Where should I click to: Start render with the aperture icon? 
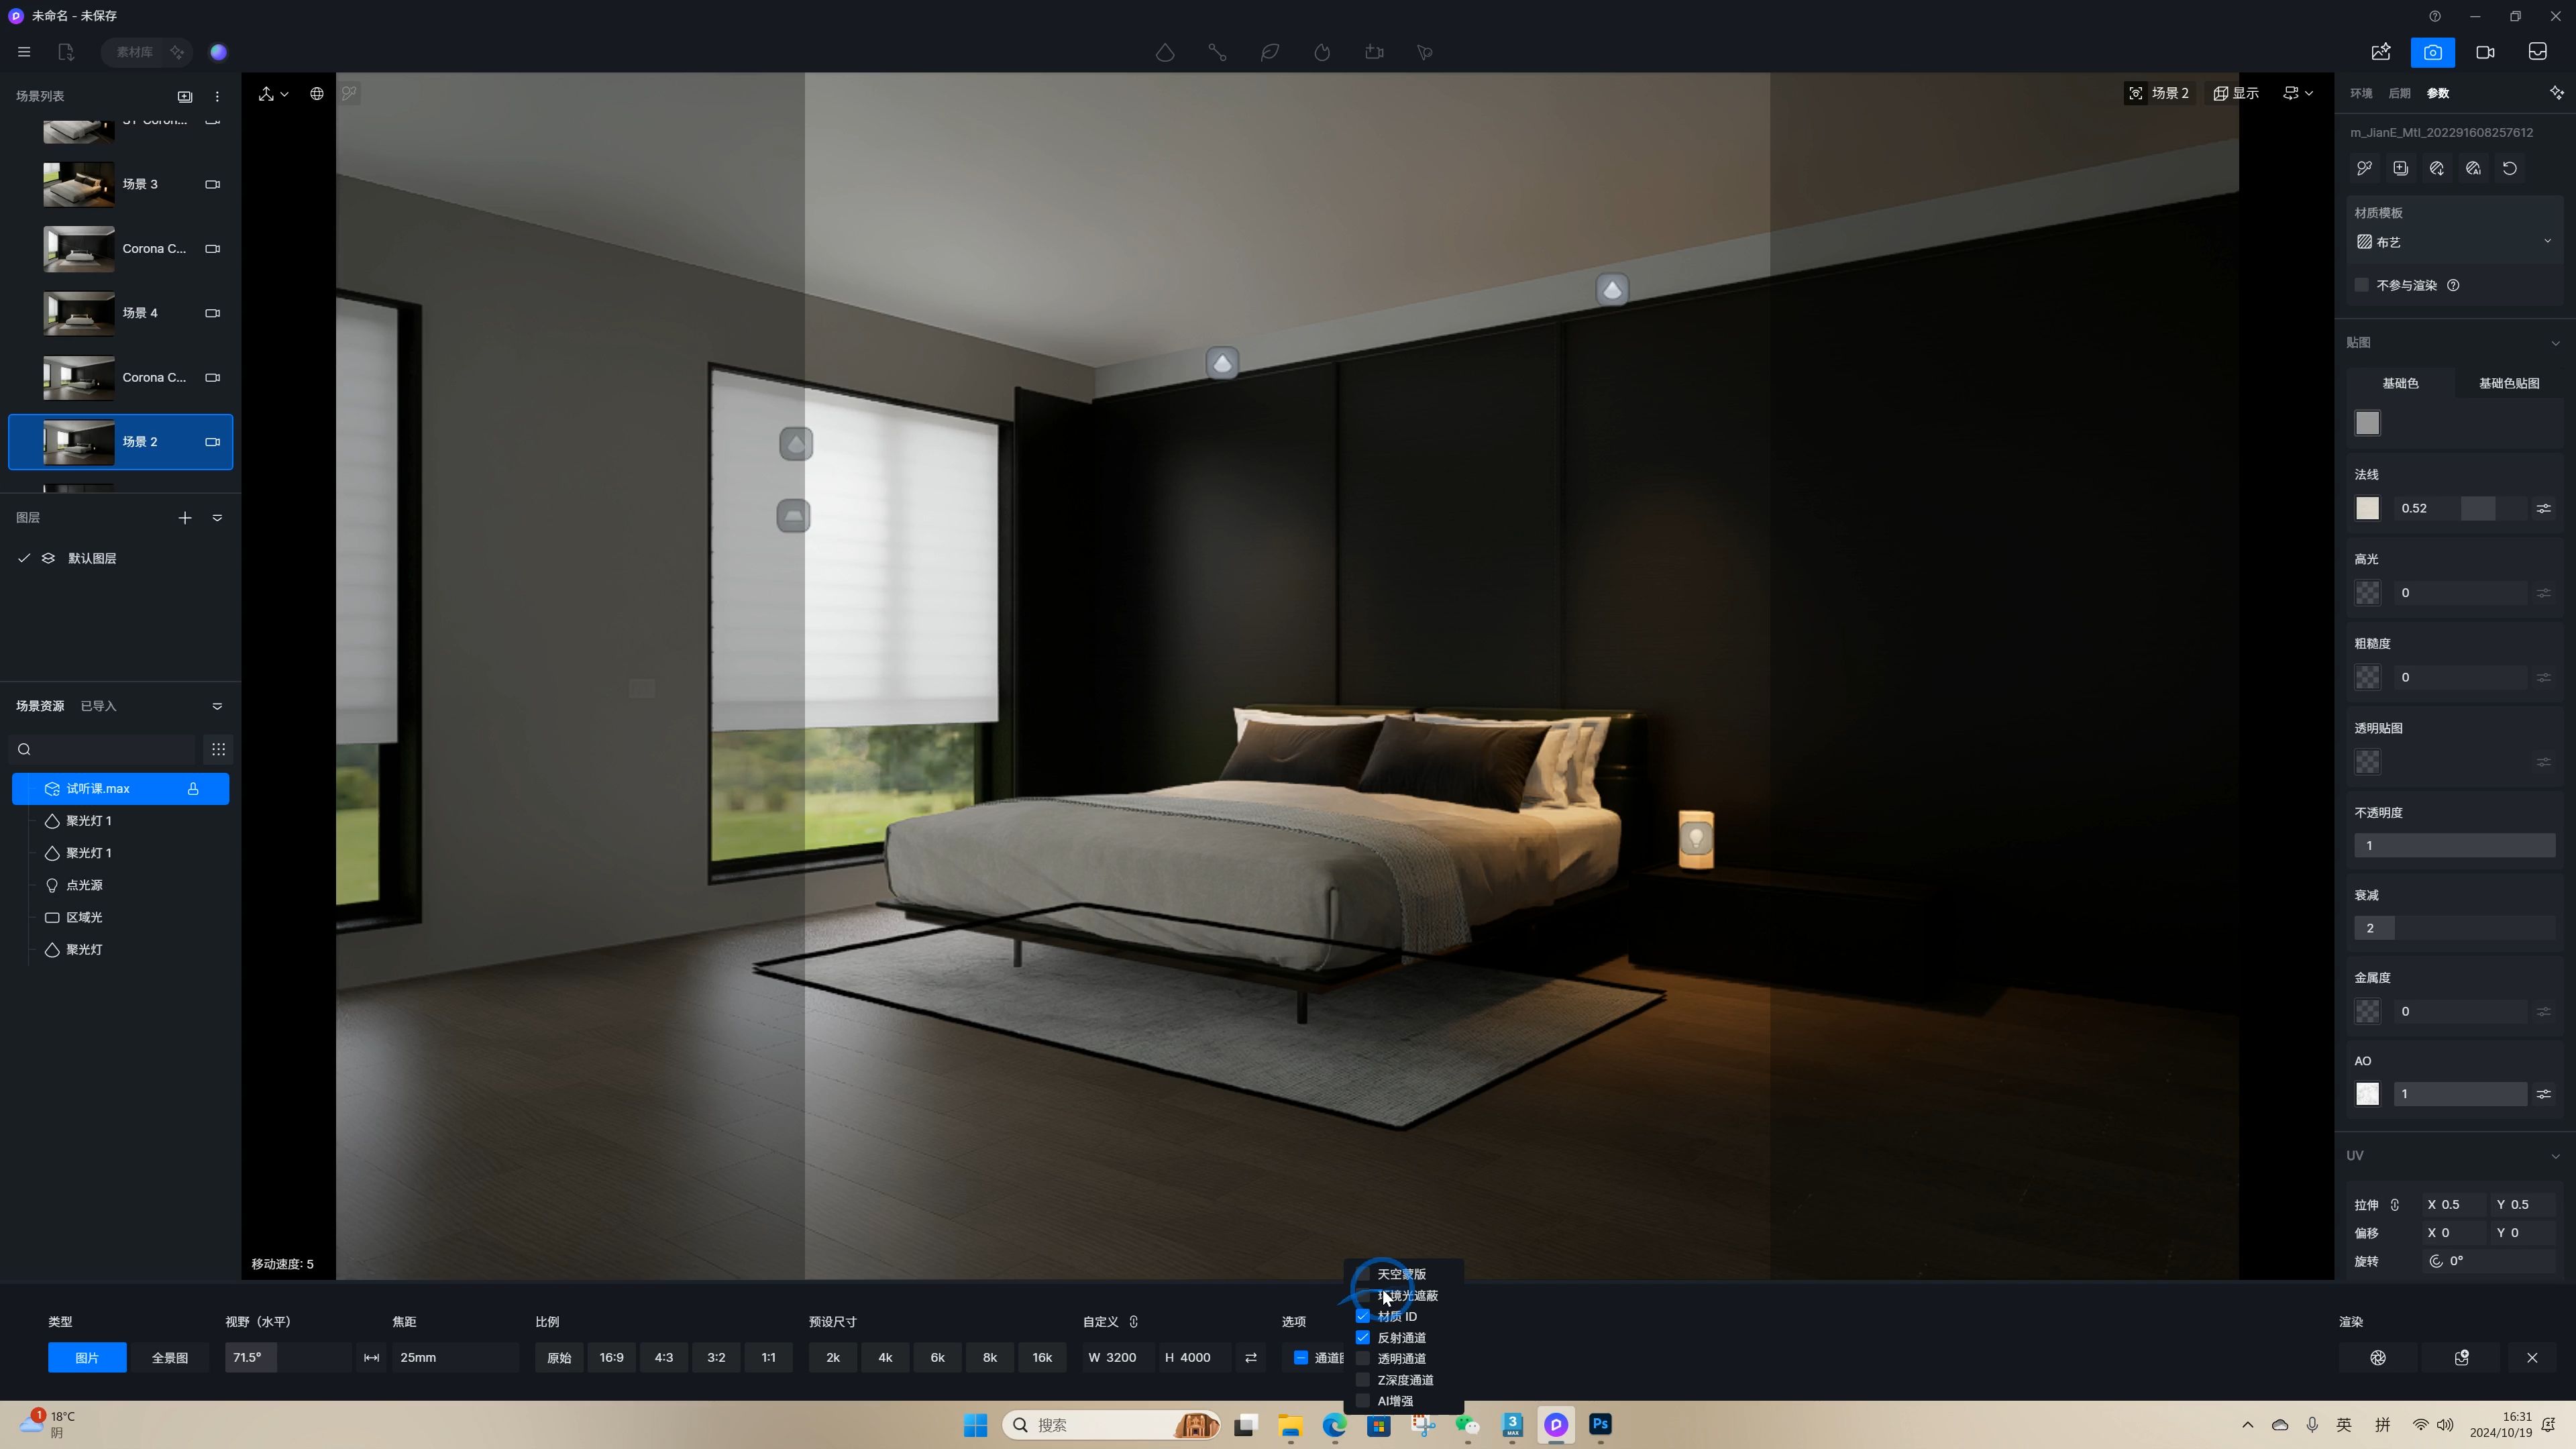click(2378, 1358)
